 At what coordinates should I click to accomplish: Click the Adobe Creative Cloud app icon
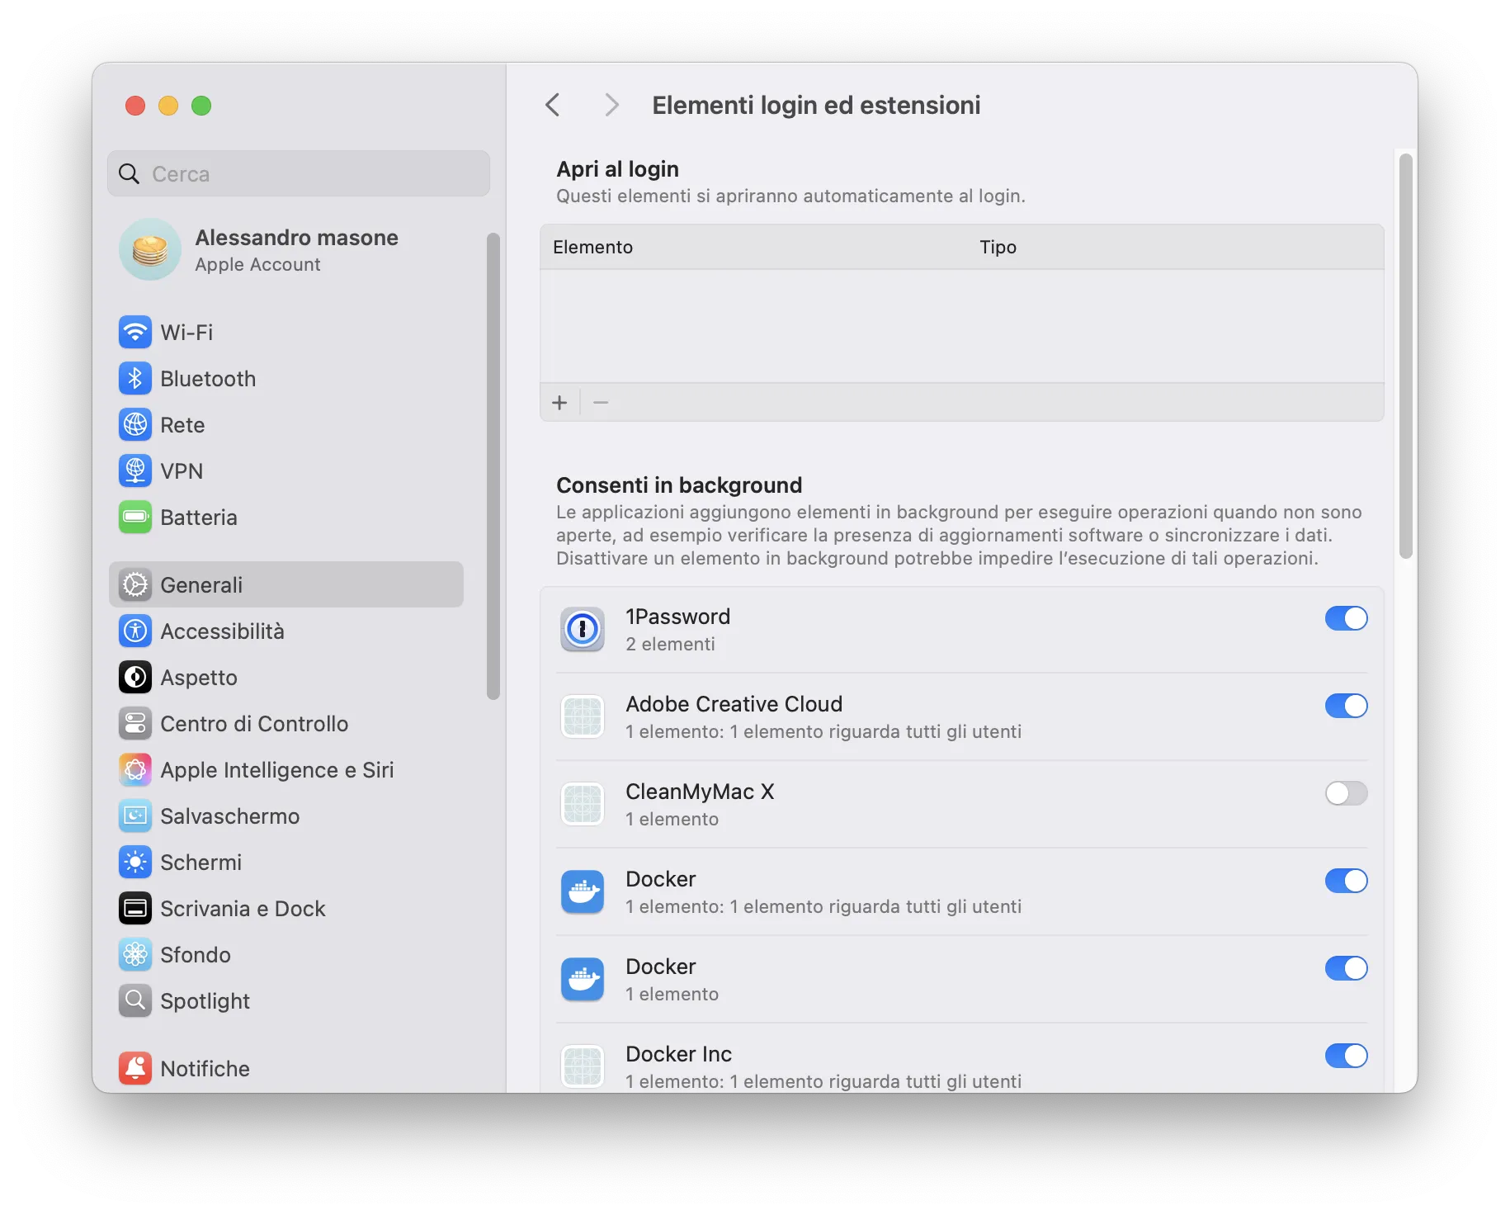click(582, 716)
